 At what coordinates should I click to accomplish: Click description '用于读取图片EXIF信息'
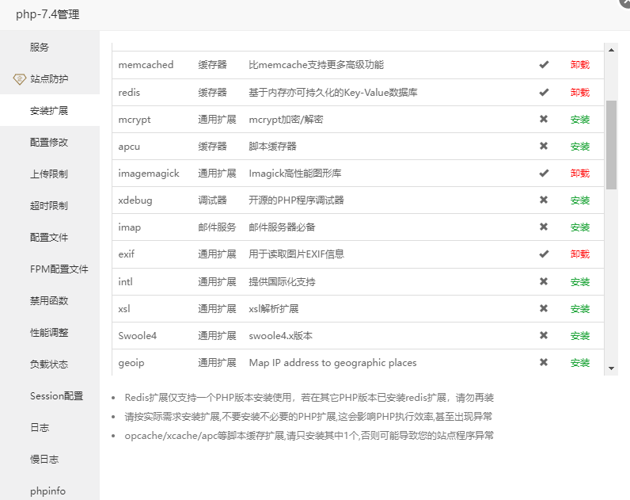click(296, 254)
